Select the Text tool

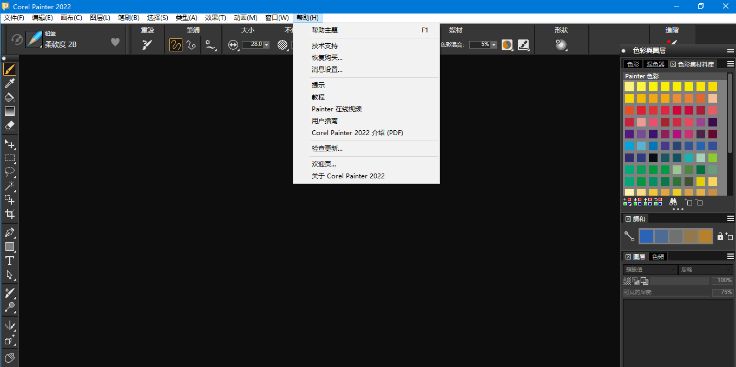10,261
